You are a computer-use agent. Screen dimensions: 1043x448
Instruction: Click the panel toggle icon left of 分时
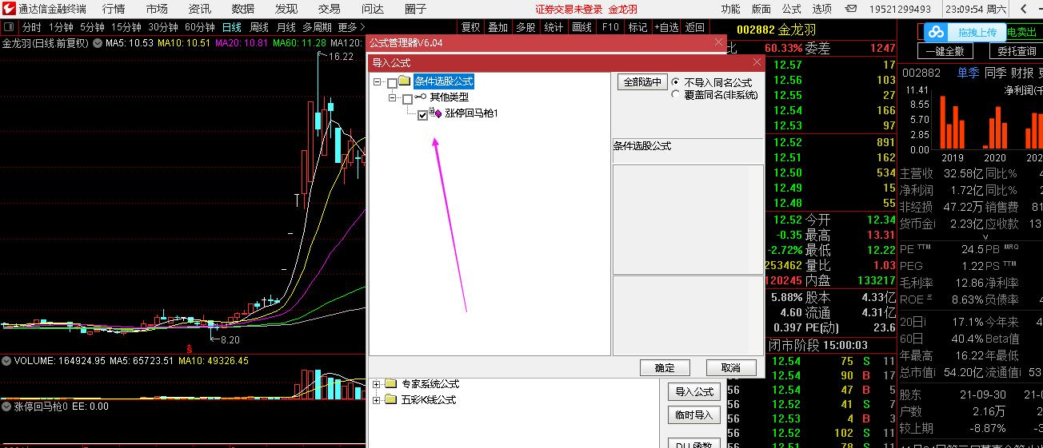8,27
